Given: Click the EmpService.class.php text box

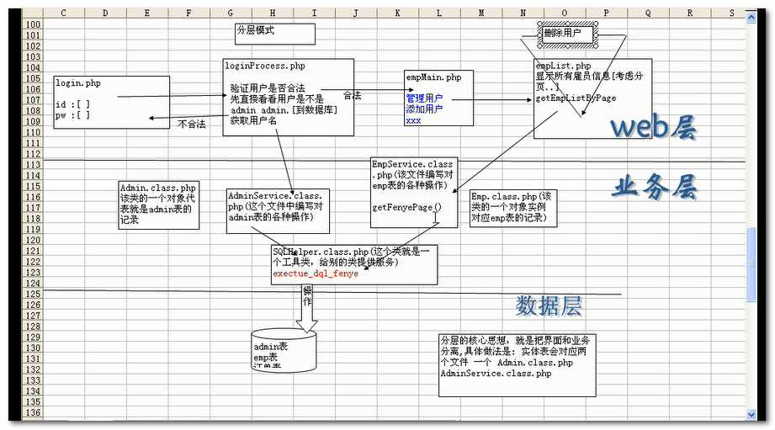Looking at the screenshot, I should (414, 192).
